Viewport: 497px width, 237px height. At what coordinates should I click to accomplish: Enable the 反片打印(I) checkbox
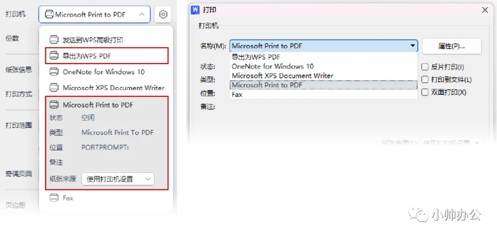(x=424, y=67)
